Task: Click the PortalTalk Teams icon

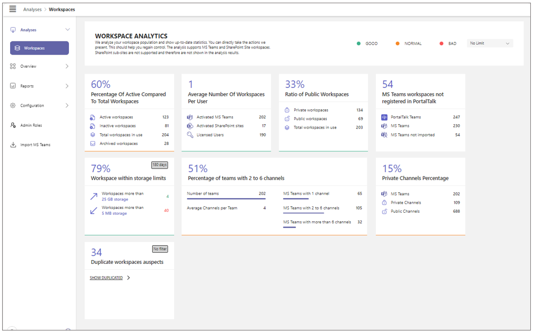Action: pyautogui.click(x=384, y=117)
